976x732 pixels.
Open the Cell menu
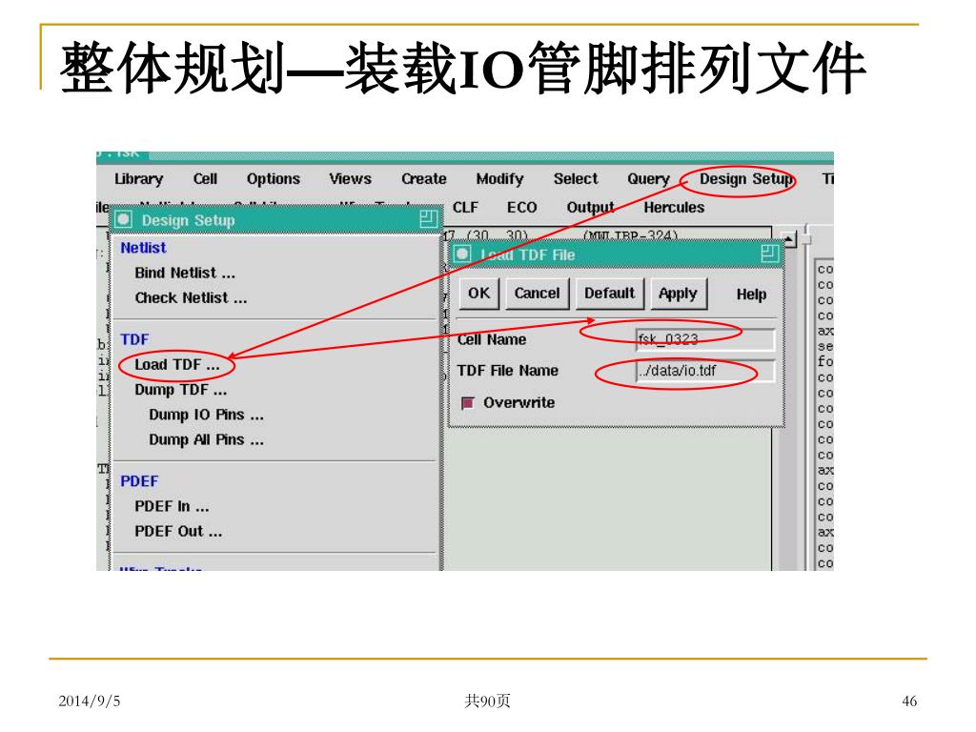205,179
